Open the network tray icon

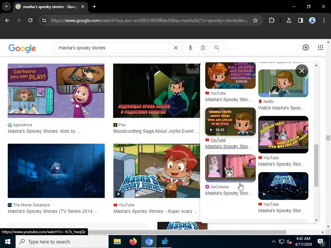[x=282, y=242]
